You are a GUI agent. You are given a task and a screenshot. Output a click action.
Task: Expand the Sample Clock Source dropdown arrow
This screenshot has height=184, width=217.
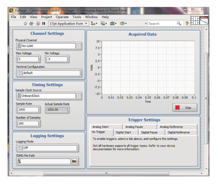click(x=78, y=96)
